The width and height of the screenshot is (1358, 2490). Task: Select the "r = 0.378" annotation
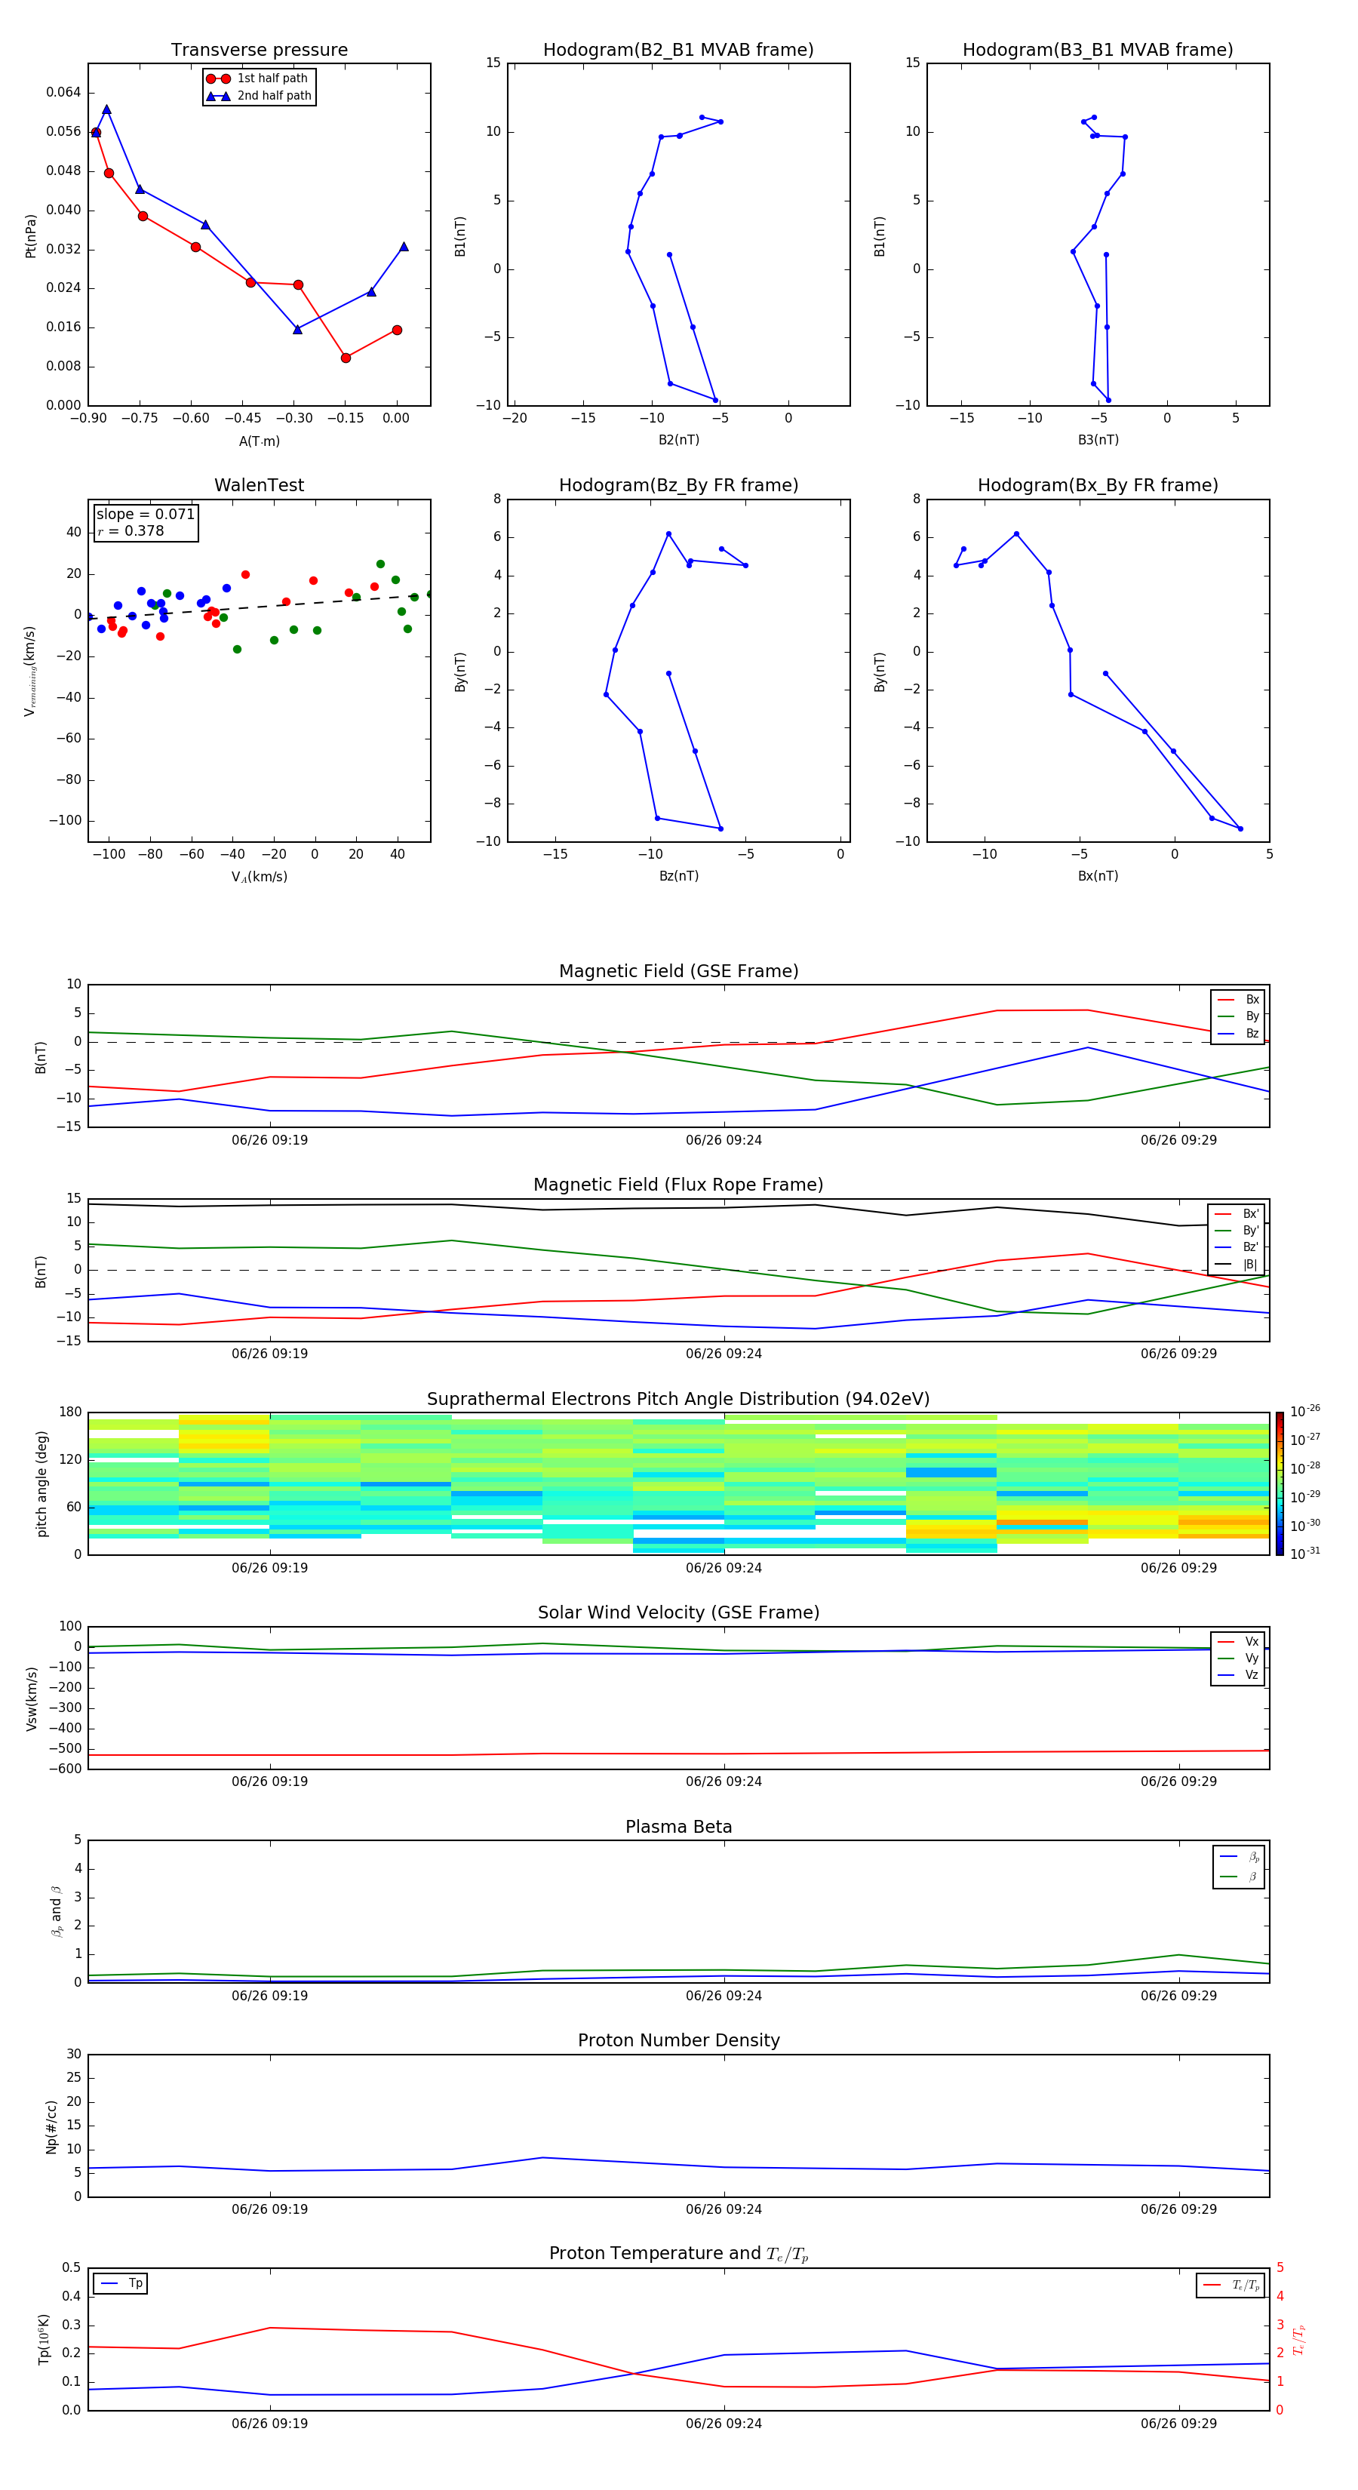[131, 530]
